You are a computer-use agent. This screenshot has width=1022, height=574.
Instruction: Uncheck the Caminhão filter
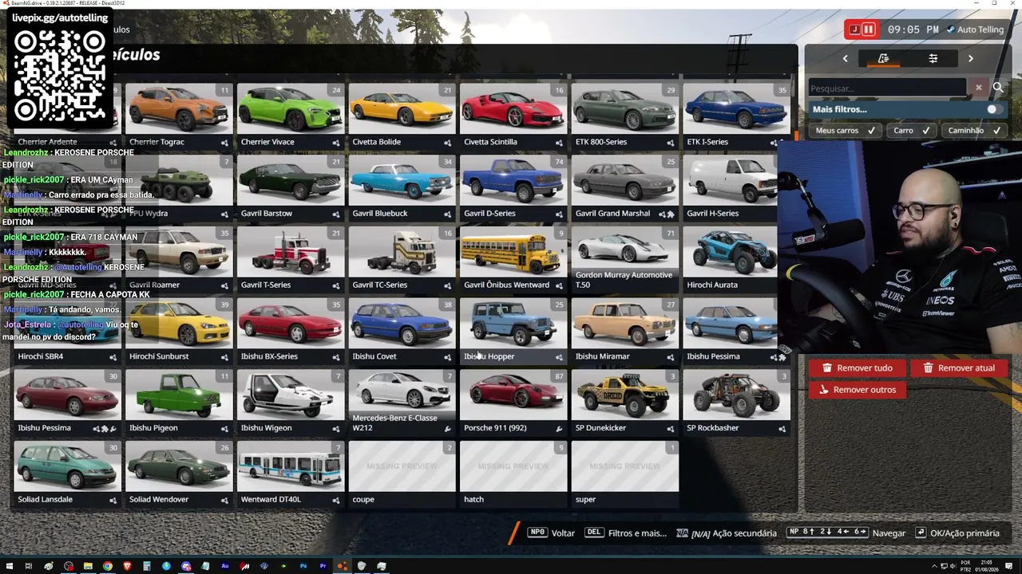click(x=974, y=130)
